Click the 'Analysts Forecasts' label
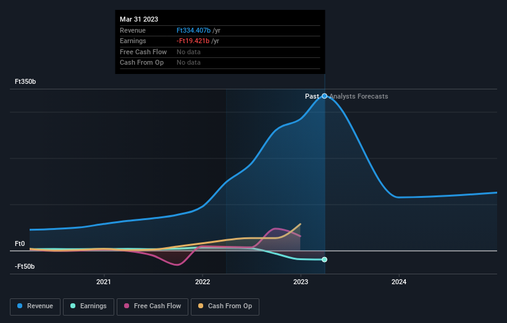Viewport: 507px width, 323px height. click(x=359, y=96)
